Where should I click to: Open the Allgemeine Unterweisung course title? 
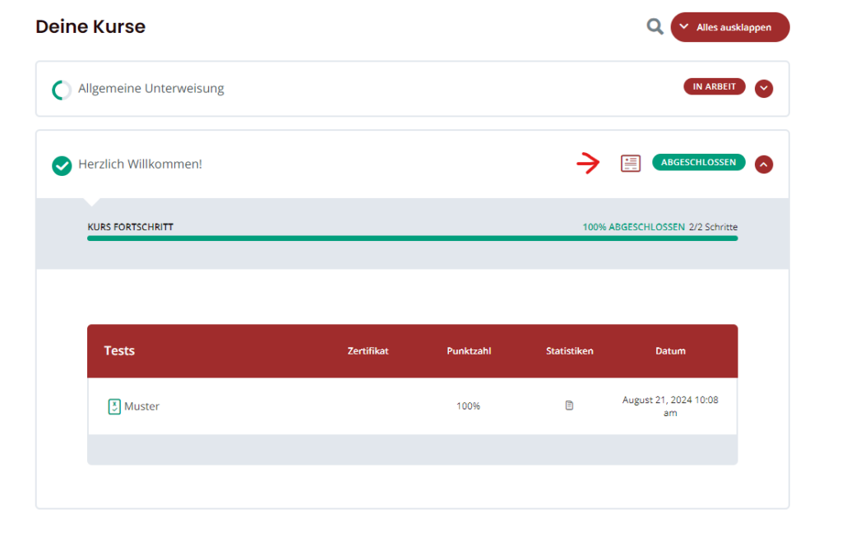pos(151,89)
